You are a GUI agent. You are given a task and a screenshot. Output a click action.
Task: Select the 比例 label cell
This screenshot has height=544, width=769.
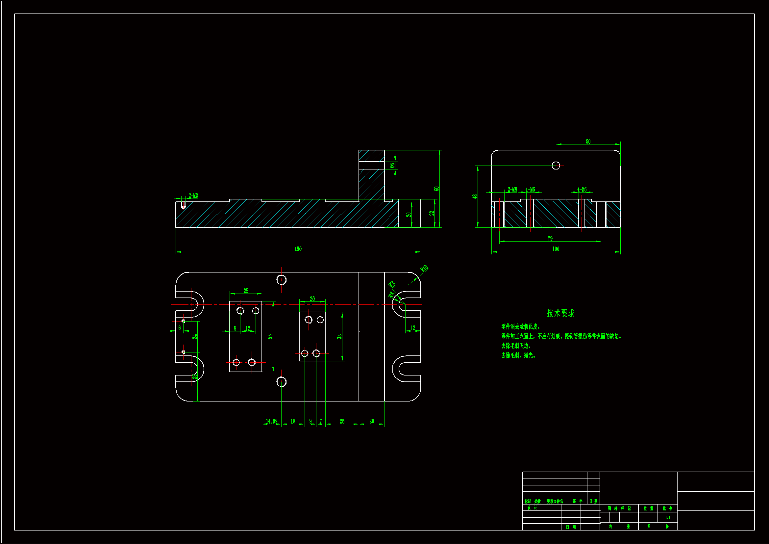(667, 508)
